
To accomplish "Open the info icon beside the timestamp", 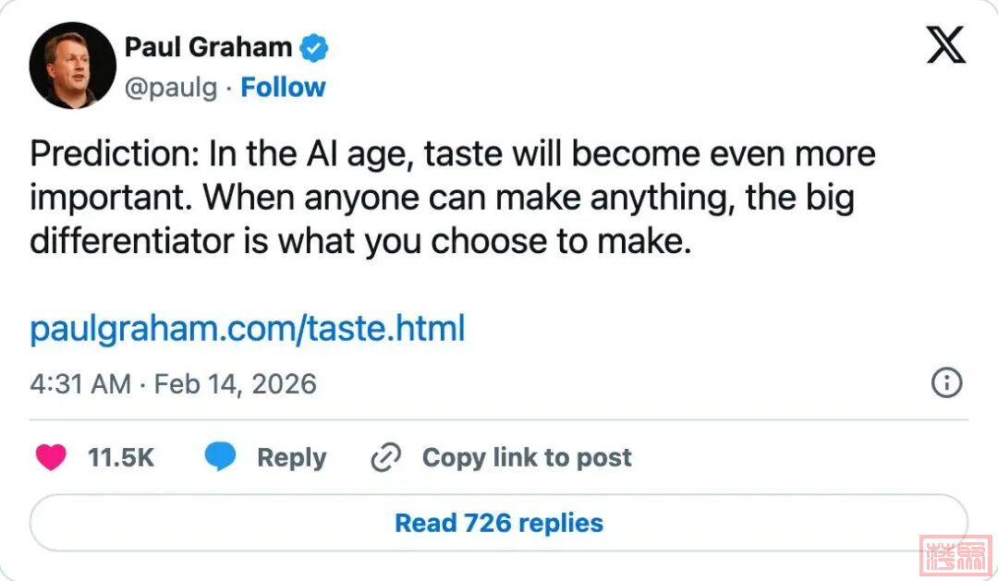I will click(x=946, y=382).
